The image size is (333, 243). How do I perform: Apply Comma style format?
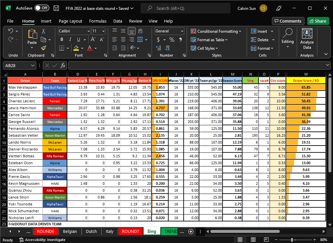click(x=180, y=40)
